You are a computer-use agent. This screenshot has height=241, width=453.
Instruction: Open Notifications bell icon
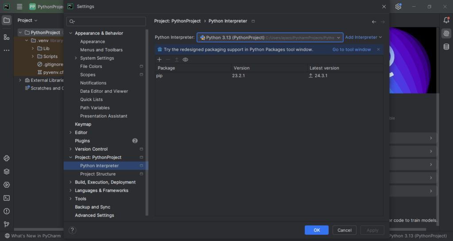446,20
